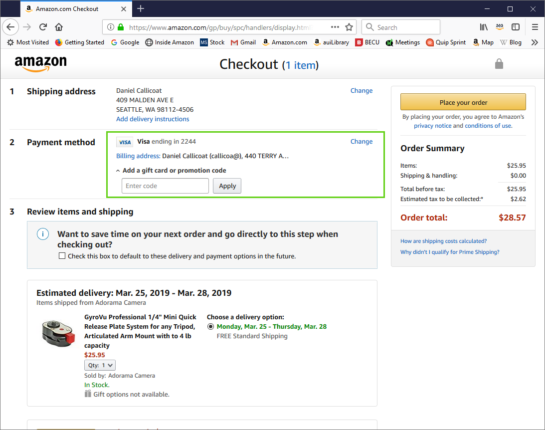Open Map bookmark
The image size is (545, 430).
tap(483, 42)
